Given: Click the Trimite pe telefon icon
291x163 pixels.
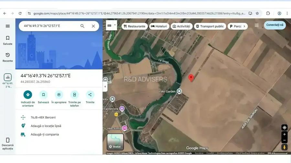Looking at the screenshot, I should pyautogui.click(x=74, y=95).
